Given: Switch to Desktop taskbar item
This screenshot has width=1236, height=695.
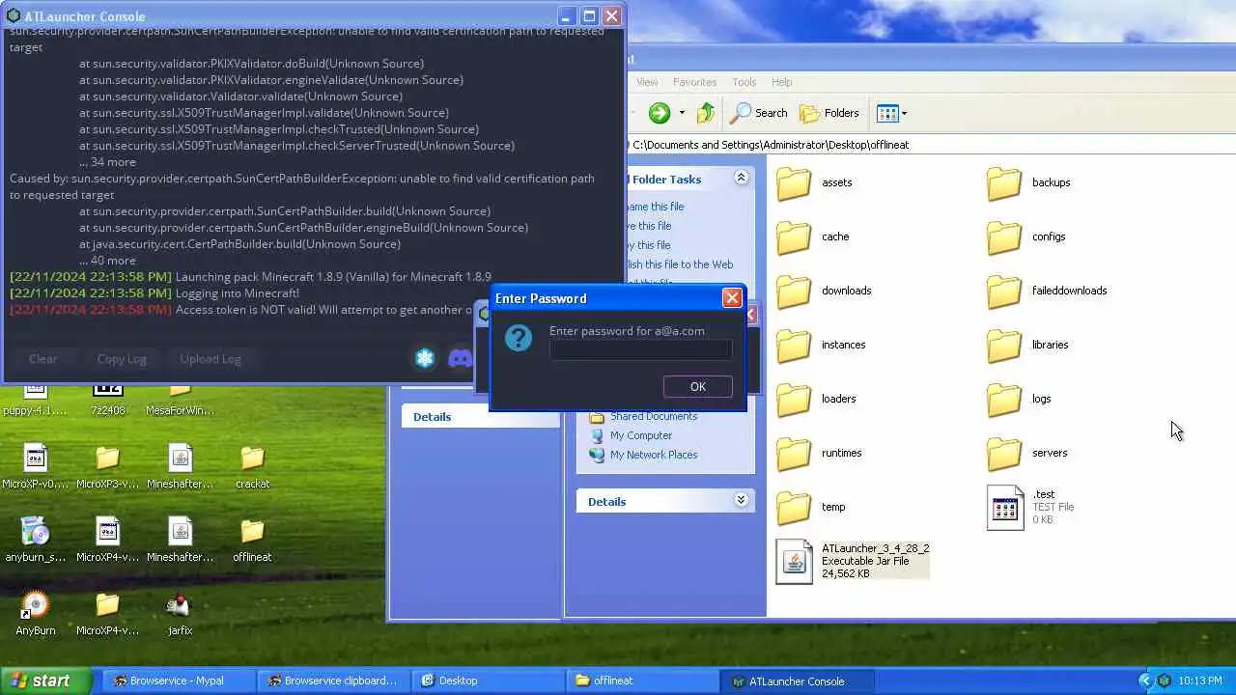Looking at the screenshot, I should [487, 681].
